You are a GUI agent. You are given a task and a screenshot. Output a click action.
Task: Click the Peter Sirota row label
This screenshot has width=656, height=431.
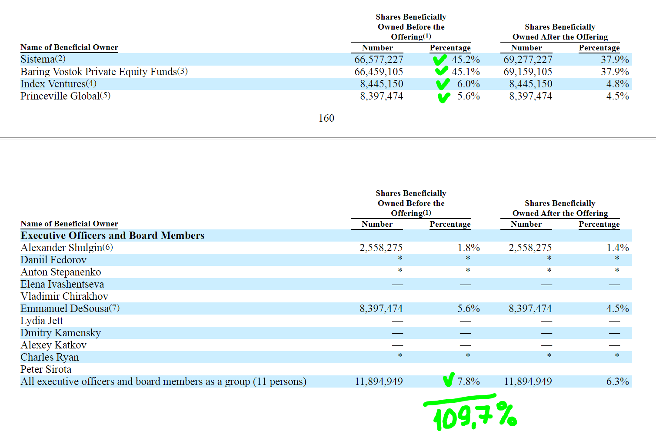(x=46, y=369)
